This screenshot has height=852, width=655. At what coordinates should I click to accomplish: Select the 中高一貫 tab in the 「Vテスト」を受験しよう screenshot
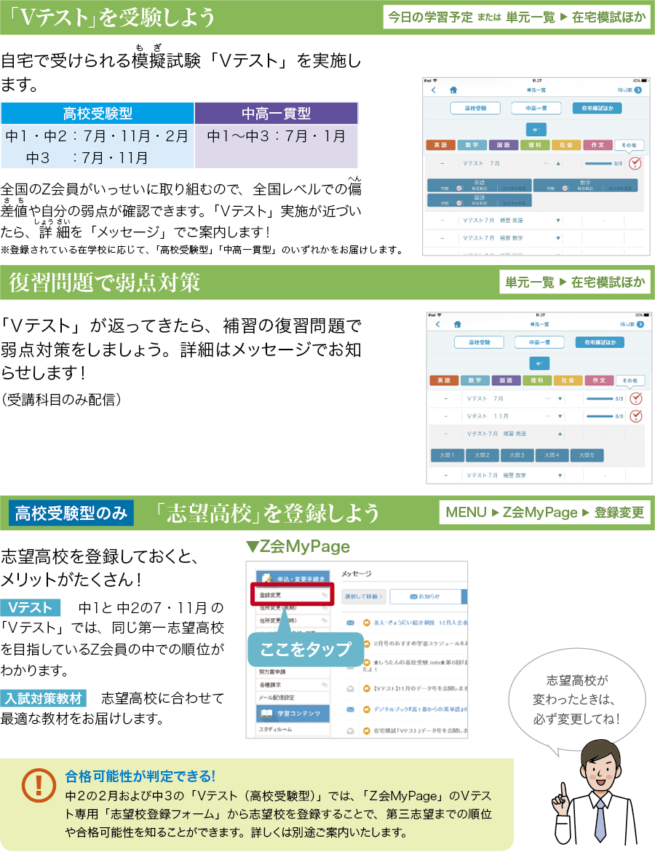(536, 108)
